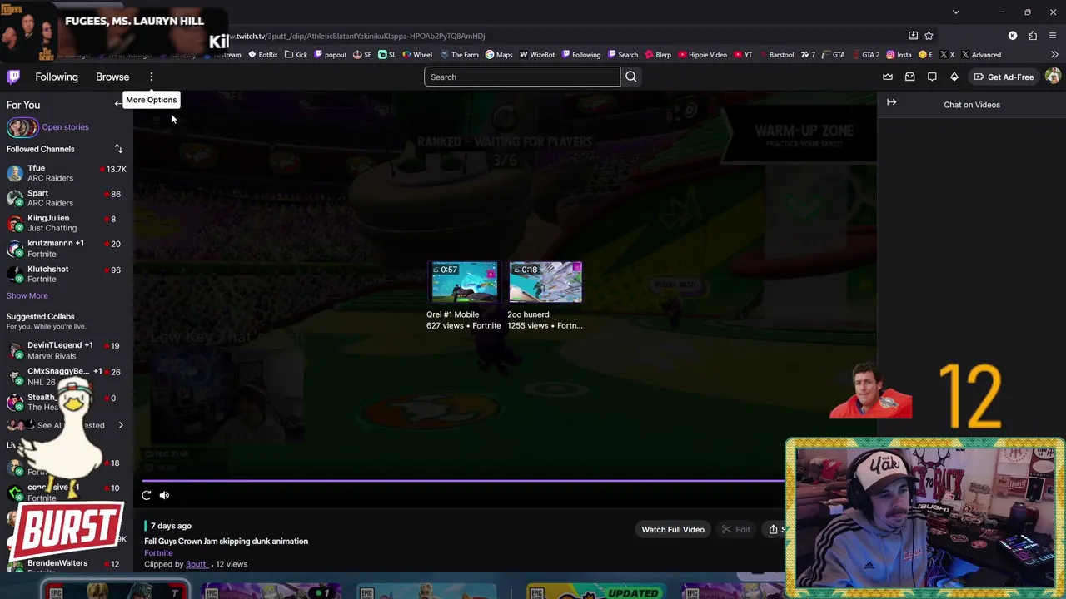Open the Insta bookmark
The width and height of the screenshot is (1066, 599).
[x=899, y=55]
